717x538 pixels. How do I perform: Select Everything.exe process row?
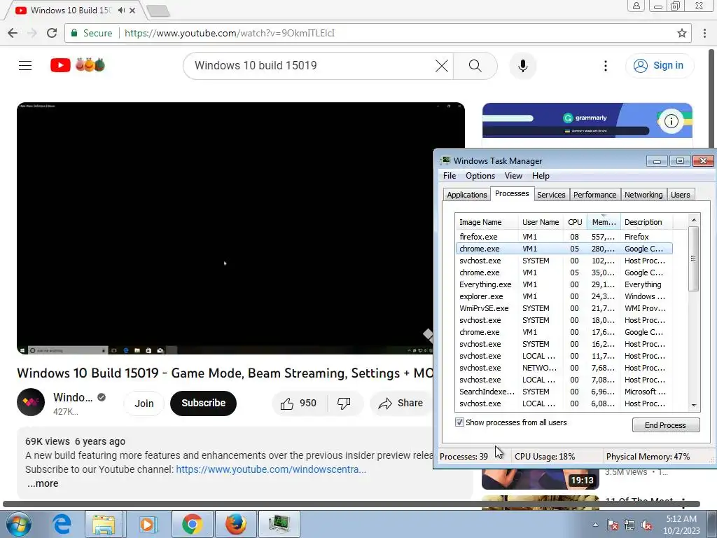[564, 284]
